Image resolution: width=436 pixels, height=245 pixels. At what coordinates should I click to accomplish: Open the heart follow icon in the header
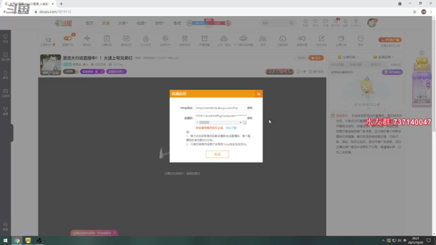click(316, 22)
